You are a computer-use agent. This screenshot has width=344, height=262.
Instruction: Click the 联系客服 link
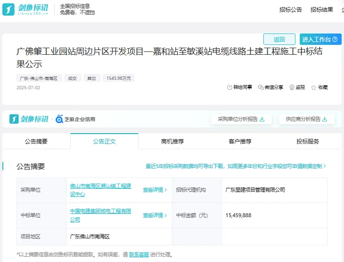pos(139,254)
